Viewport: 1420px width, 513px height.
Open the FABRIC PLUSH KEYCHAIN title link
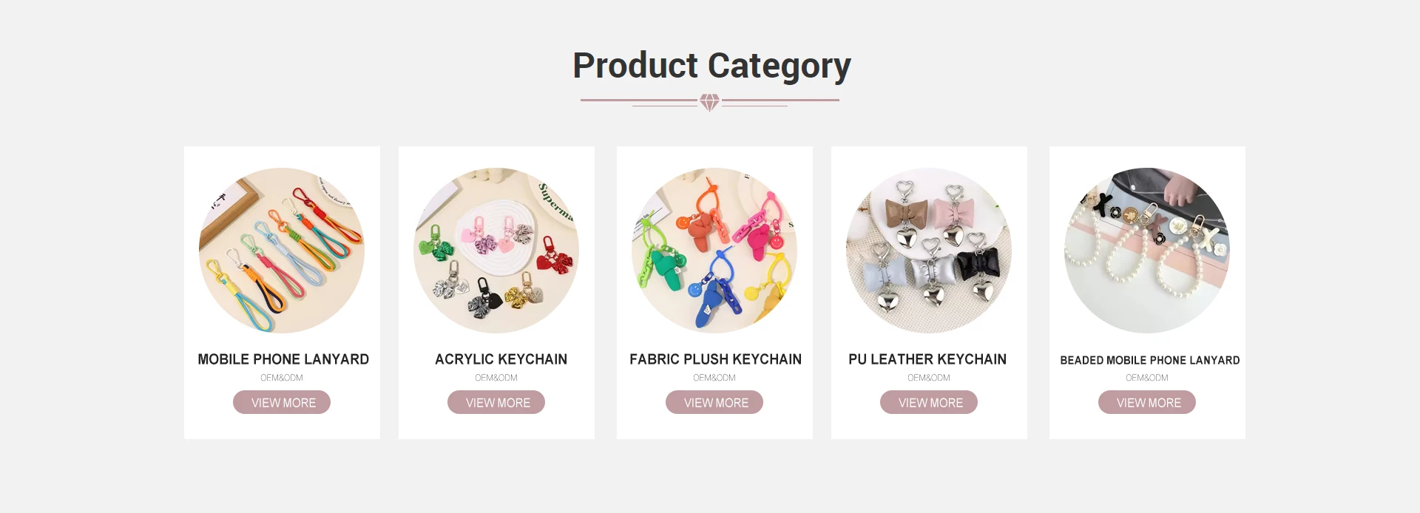[x=715, y=359]
